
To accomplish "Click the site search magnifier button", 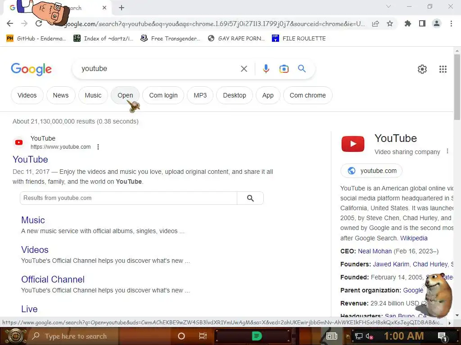I will [x=250, y=198].
